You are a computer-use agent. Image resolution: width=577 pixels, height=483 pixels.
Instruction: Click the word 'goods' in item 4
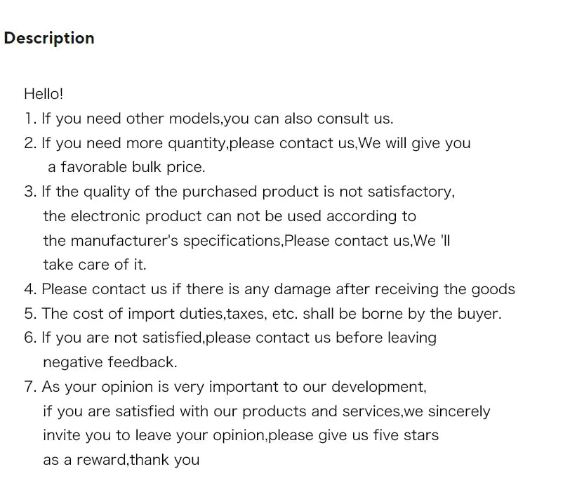[493, 290]
